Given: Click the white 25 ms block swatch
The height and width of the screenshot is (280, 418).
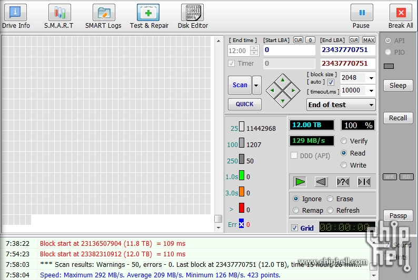Looking at the screenshot, I should pos(241,127).
